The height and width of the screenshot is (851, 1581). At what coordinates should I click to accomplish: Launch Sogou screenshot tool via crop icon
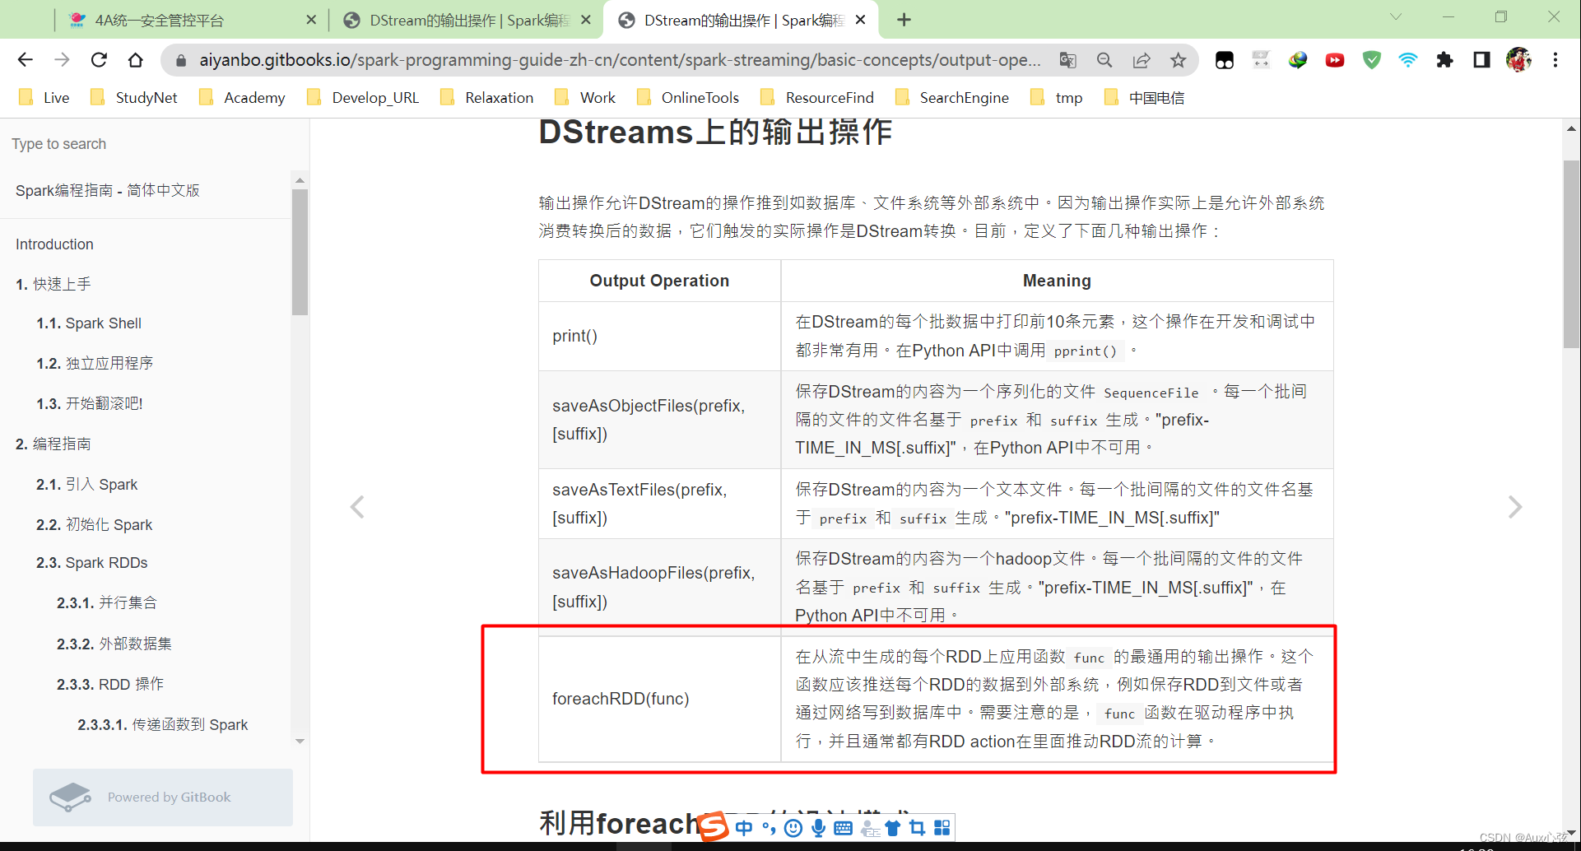coord(917,828)
